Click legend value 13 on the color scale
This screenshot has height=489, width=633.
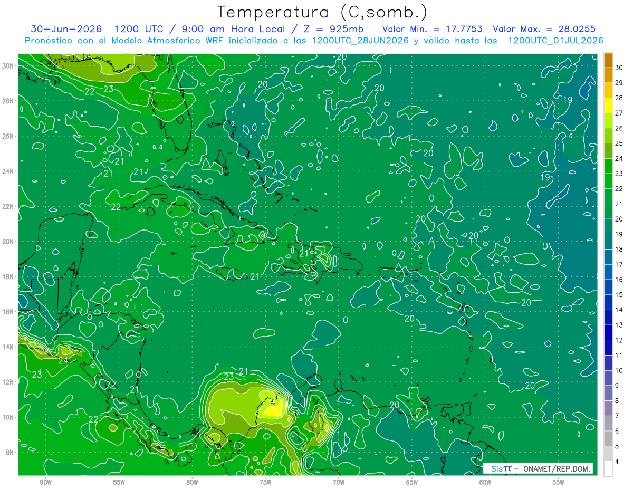[619, 325]
